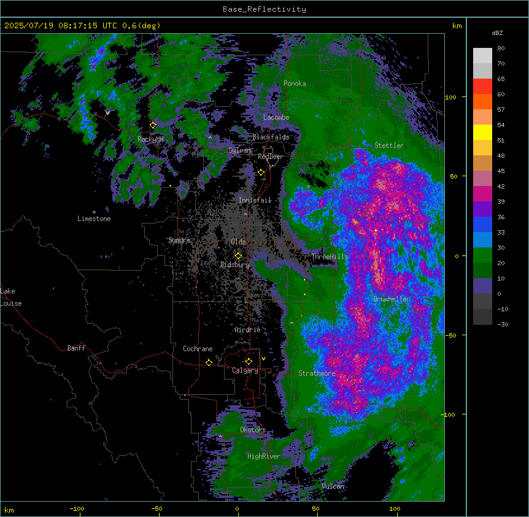This screenshot has width=529, height=517.
Task: Click the Limestone label
Action: click(x=94, y=219)
